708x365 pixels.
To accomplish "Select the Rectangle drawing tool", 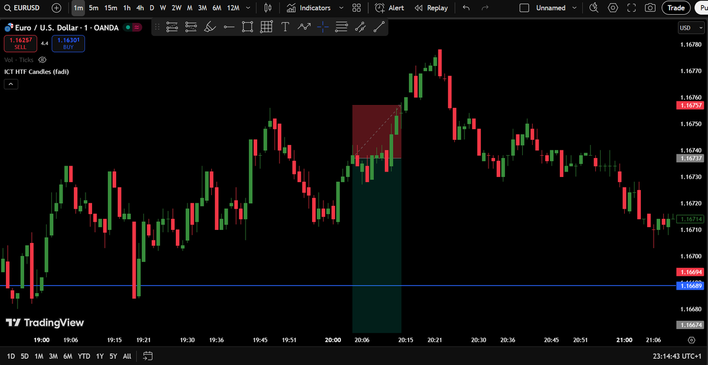I will click(247, 27).
